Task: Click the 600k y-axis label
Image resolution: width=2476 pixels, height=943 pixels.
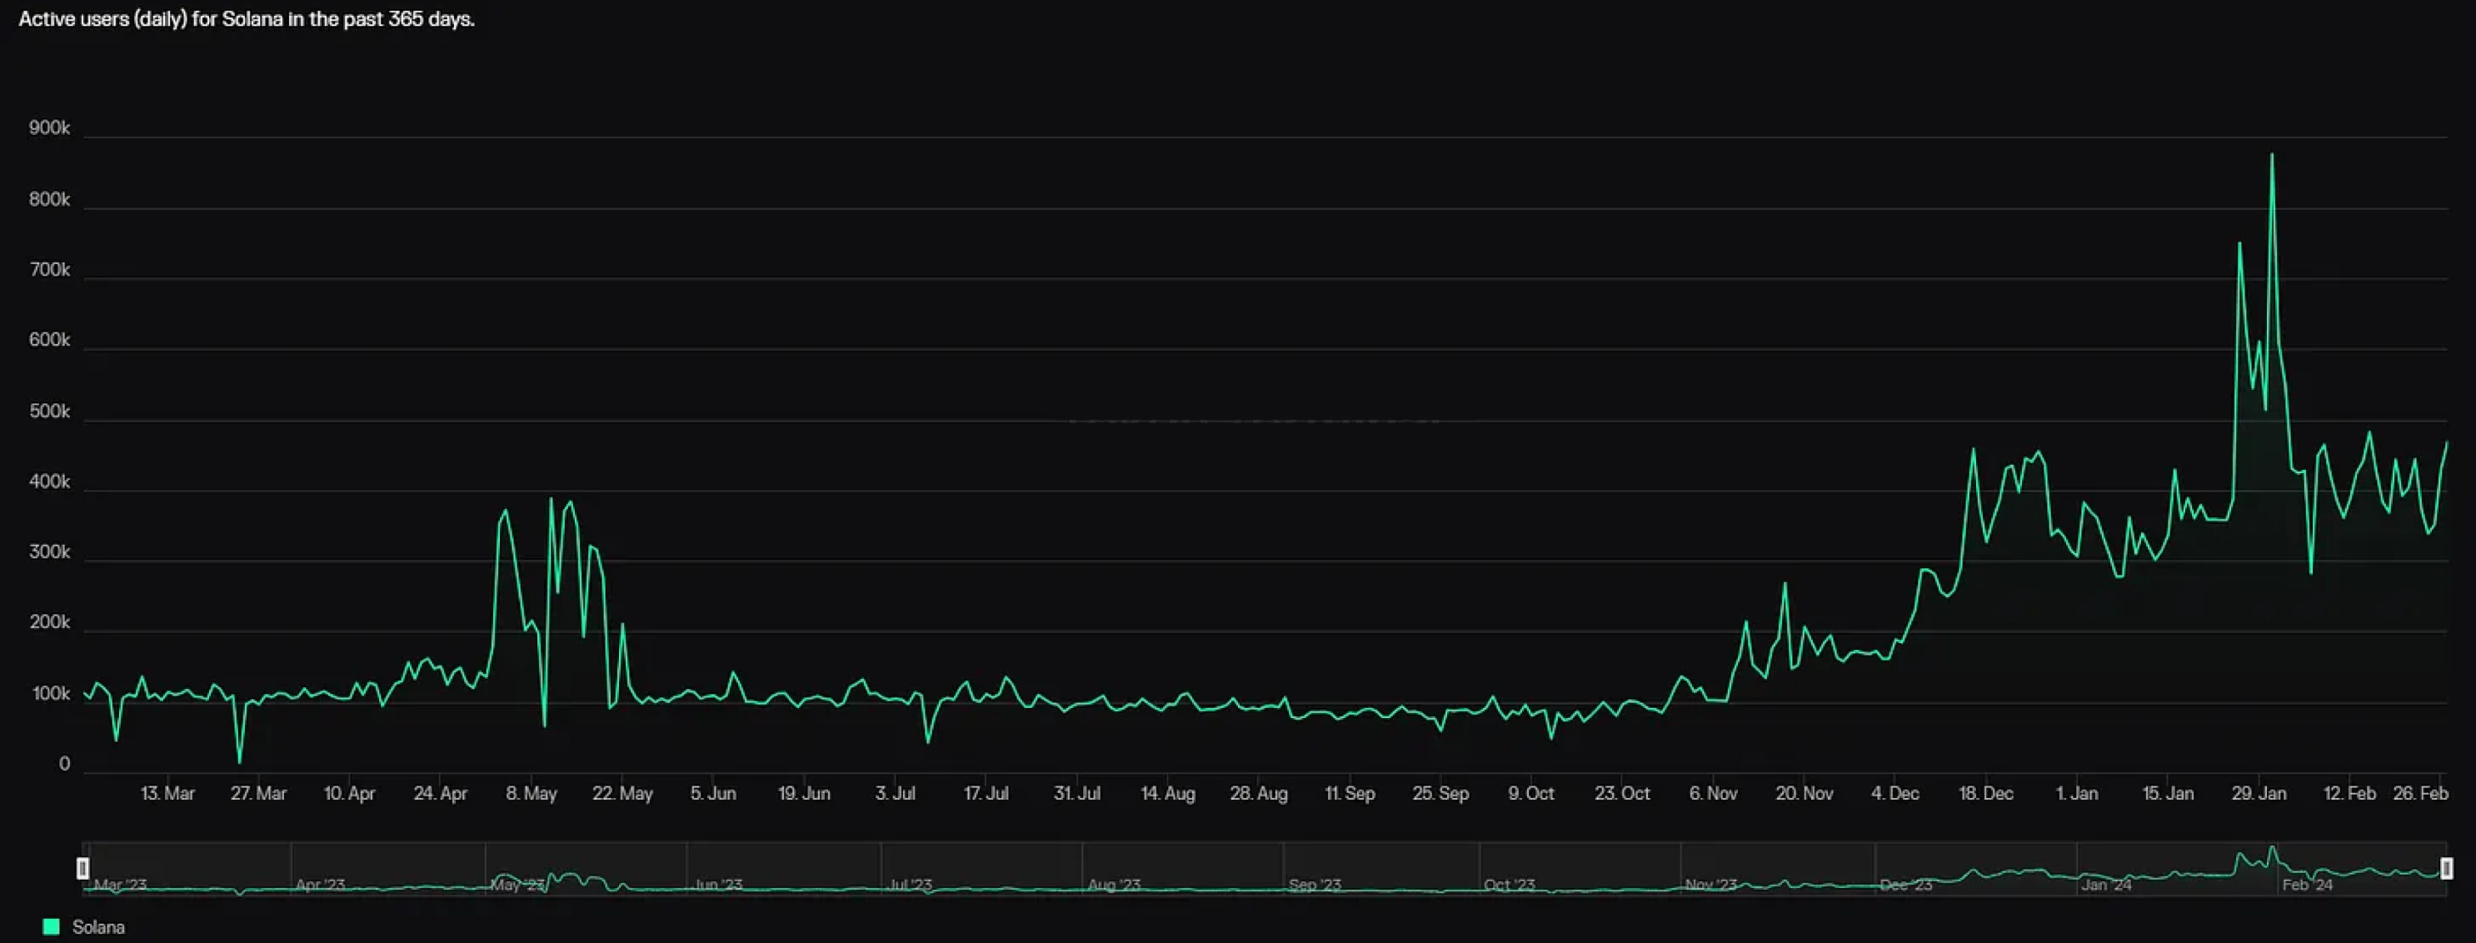Action: pos(50,340)
